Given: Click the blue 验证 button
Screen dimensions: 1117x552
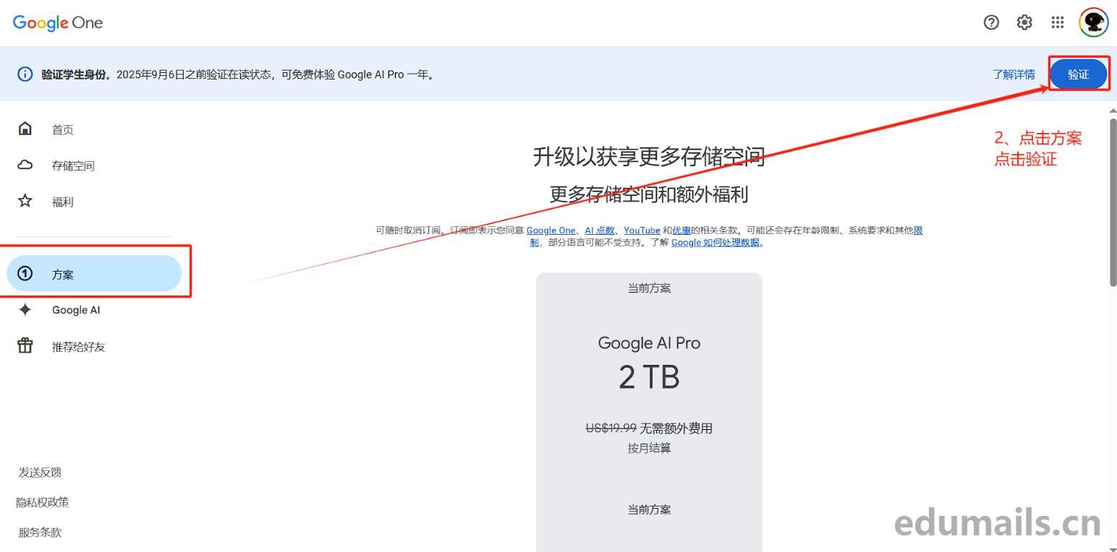Looking at the screenshot, I should [x=1078, y=74].
